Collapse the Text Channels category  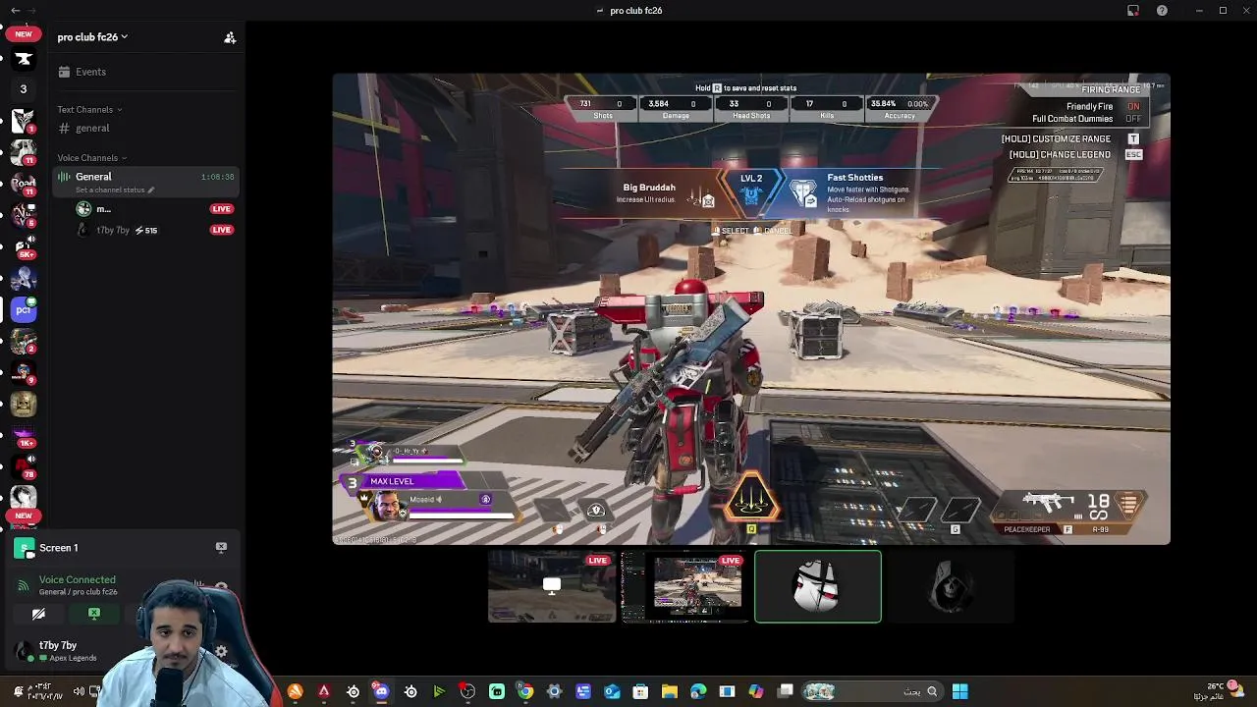coord(89,110)
